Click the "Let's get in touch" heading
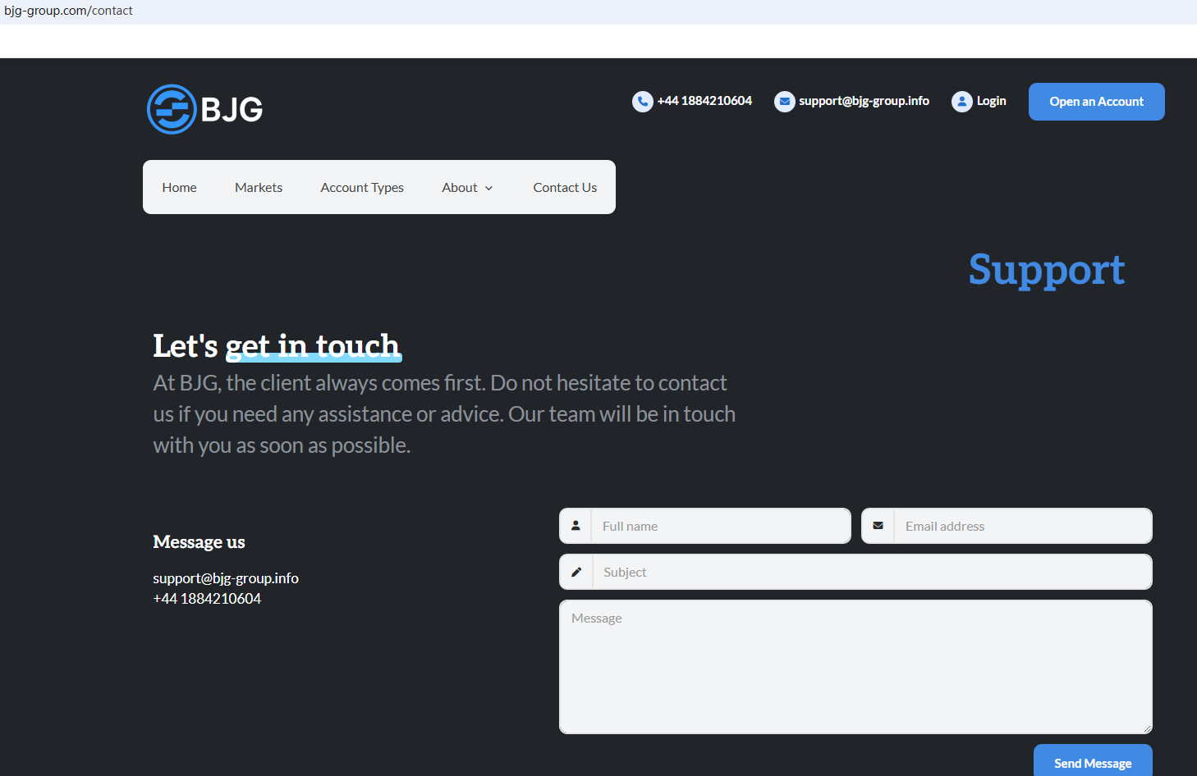Image resolution: width=1197 pixels, height=776 pixels. pyautogui.click(x=277, y=346)
